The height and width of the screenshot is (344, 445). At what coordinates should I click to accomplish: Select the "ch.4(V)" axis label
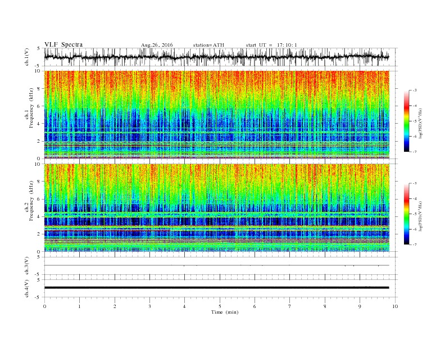point(26,288)
